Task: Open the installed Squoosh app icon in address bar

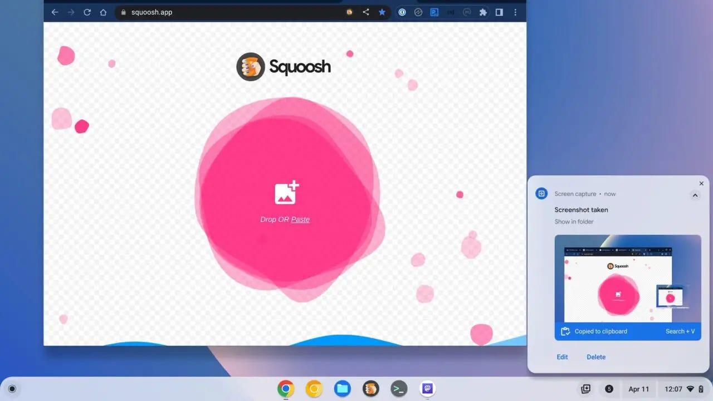Action: pyautogui.click(x=349, y=12)
